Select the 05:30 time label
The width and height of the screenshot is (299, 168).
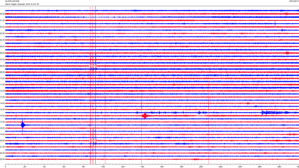point(2,46)
